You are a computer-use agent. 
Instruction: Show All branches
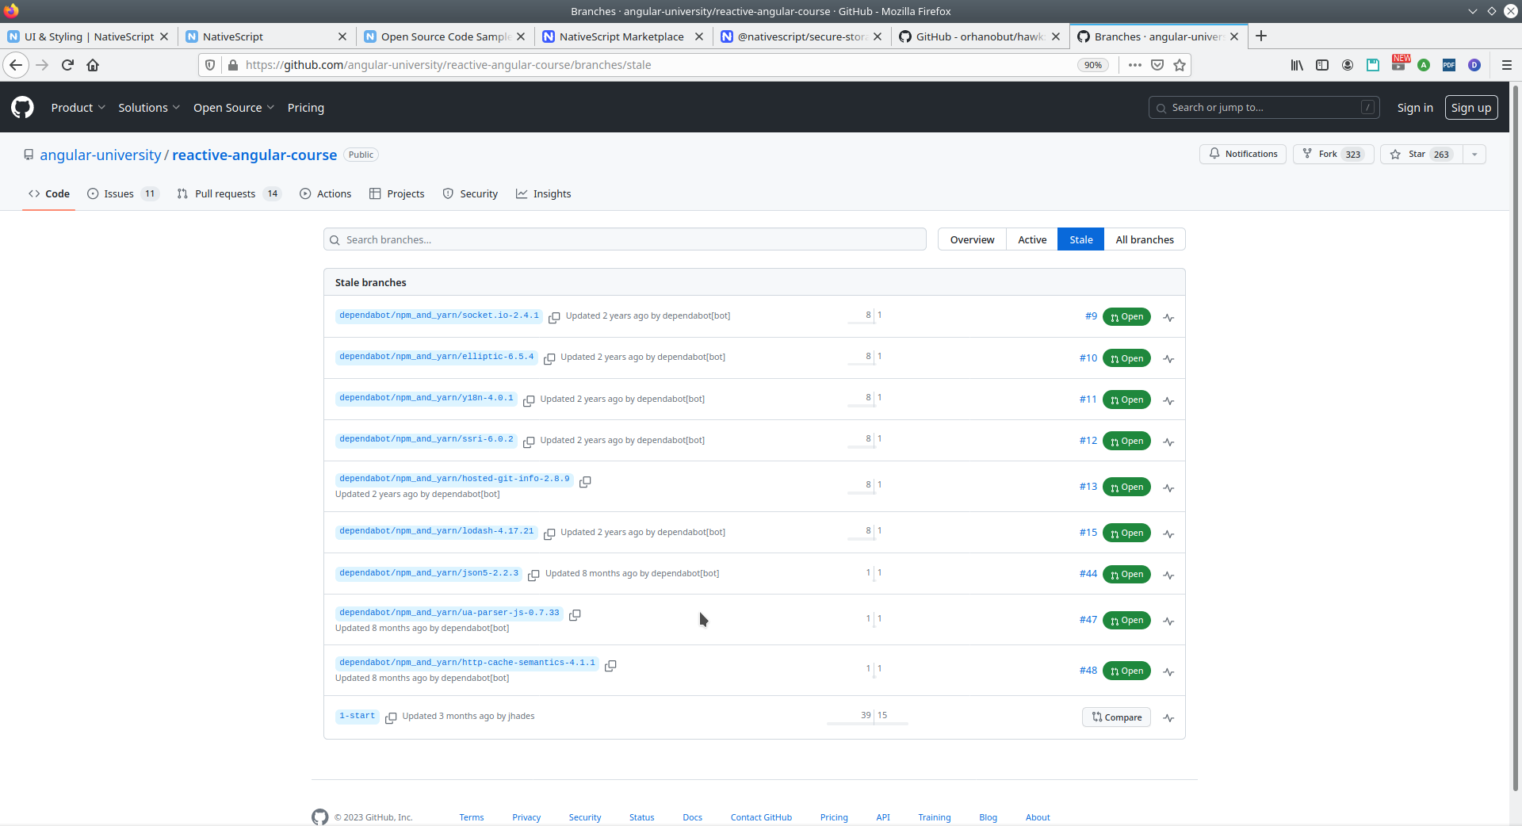click(x=1145, y=239)
